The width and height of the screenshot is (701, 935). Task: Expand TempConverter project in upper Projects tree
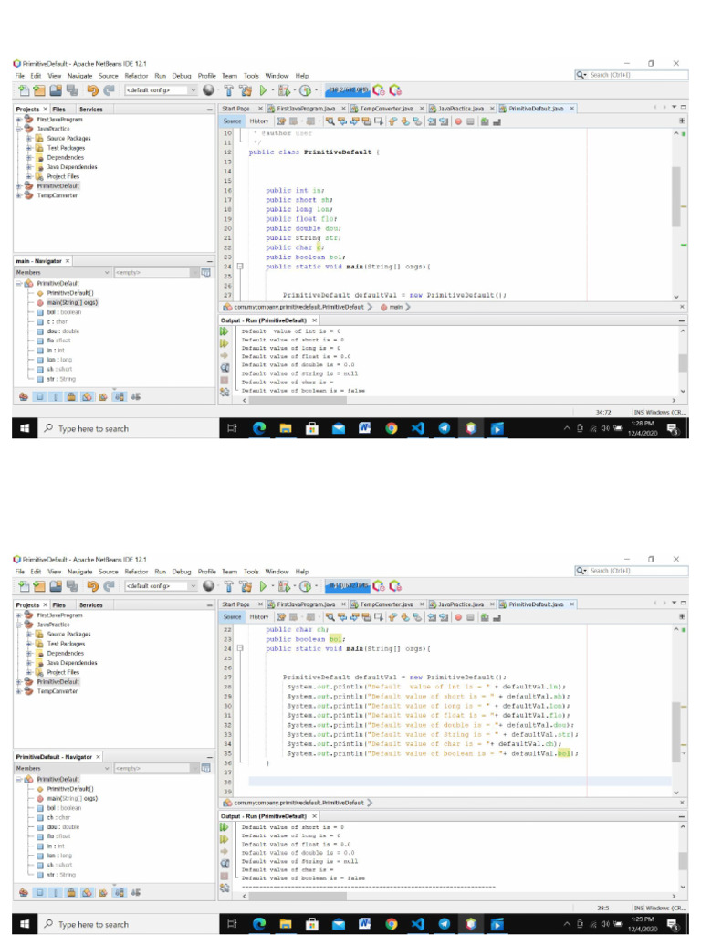click(x=19, y=195)
